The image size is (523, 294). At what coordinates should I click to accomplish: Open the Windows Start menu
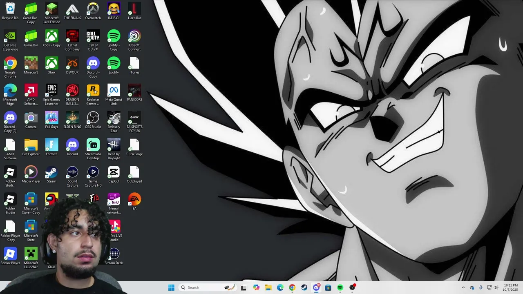pyautogui.click(x=171, y=287)
